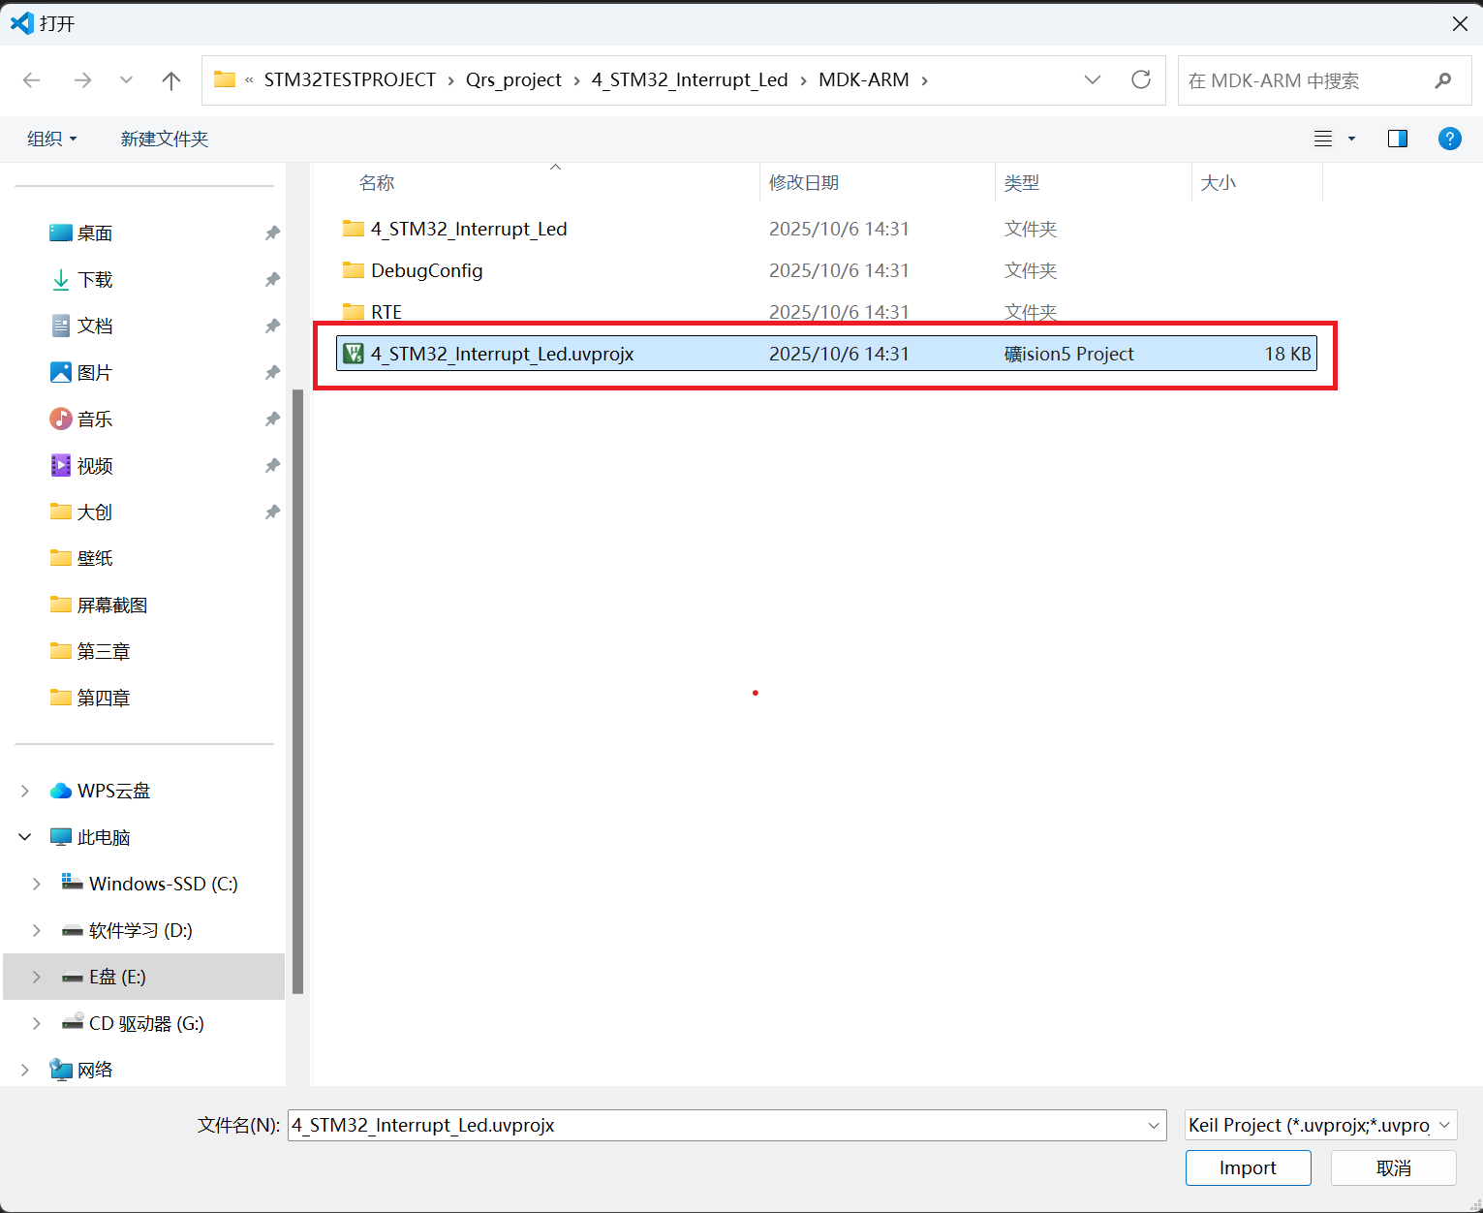Select 4_STM32_Interrupt_Led in the address path
The image size is (1483, 1213).
690,79
